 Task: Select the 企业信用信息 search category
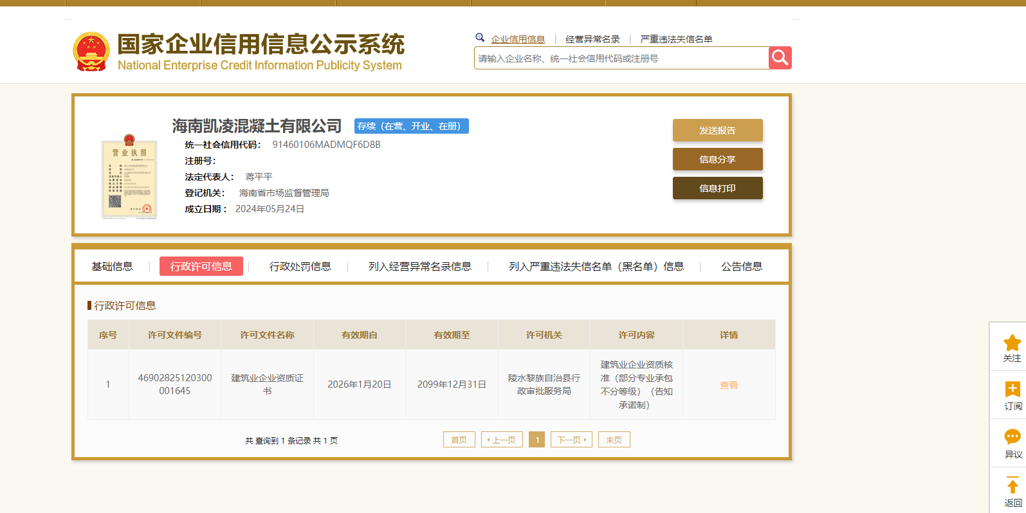tap(518, 39)
